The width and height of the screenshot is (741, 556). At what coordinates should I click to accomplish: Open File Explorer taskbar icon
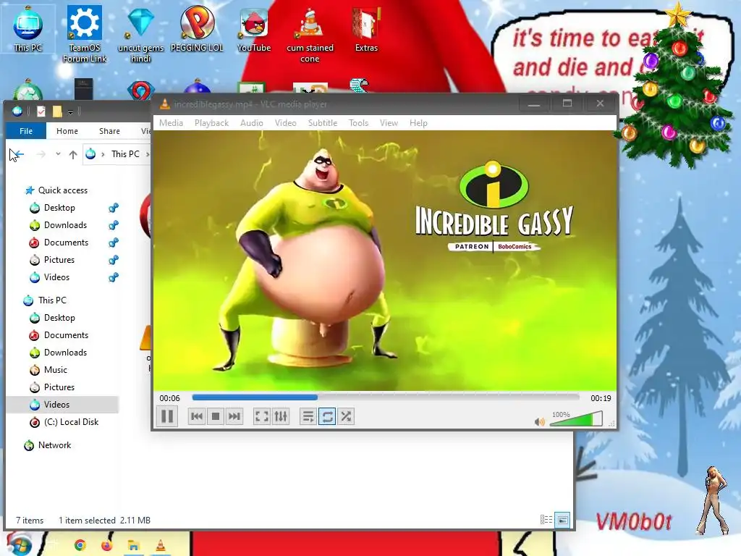coord(133,546)
